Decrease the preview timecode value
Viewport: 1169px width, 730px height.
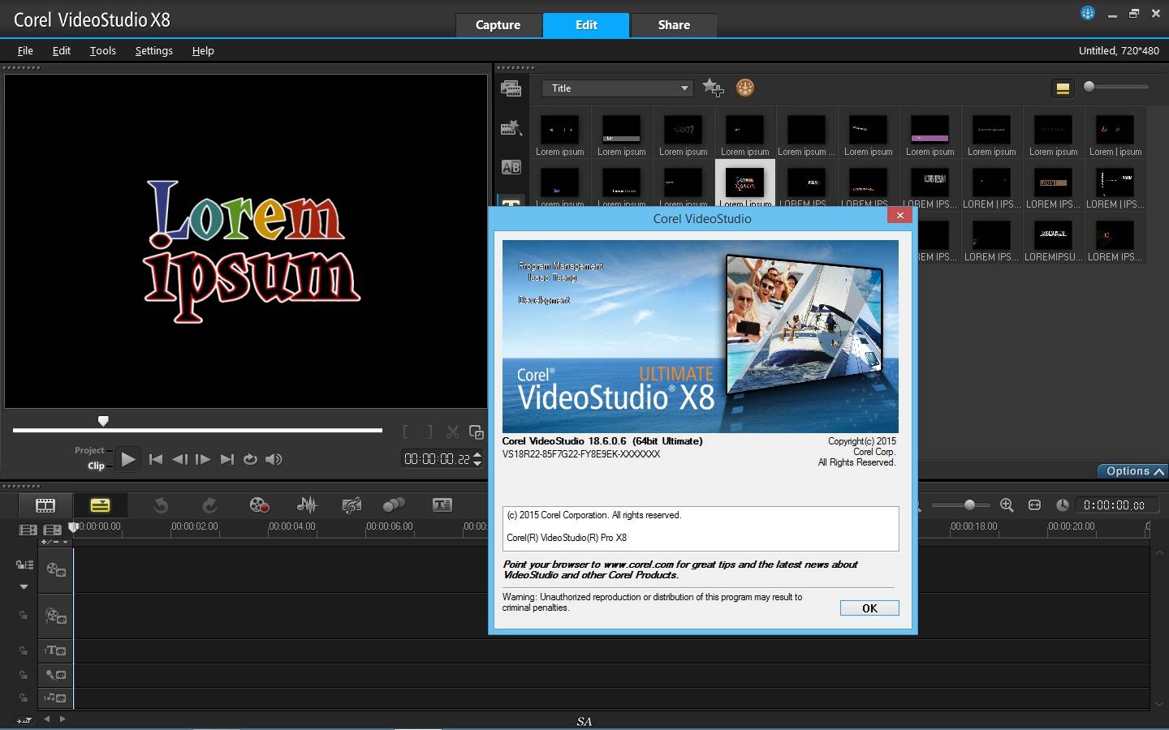click(477, 464)
